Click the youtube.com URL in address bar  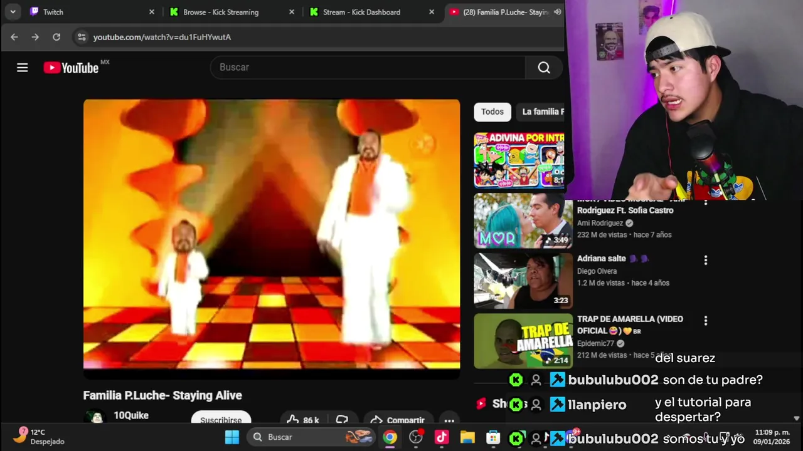tap(162, 37)
